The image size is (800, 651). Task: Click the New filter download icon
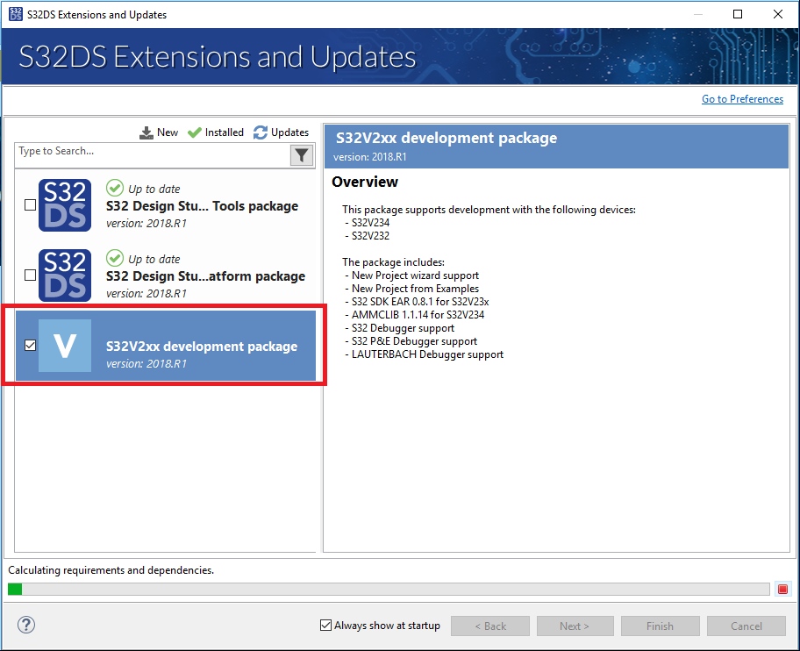146,132
